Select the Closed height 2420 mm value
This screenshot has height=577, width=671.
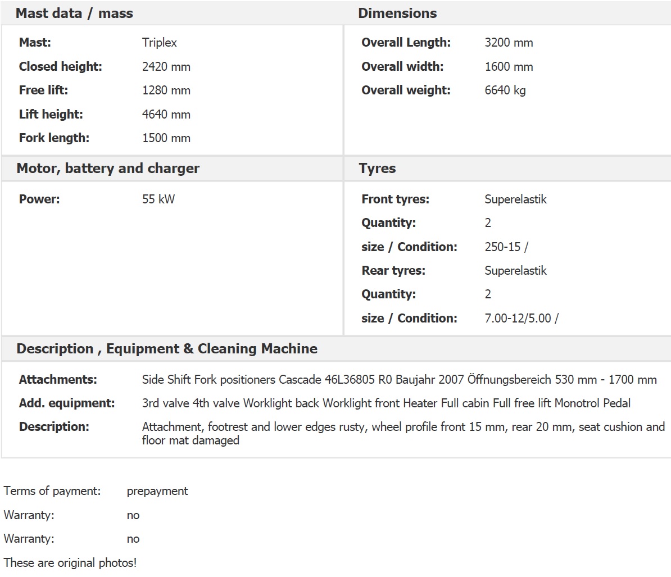[x=166, y=67]
